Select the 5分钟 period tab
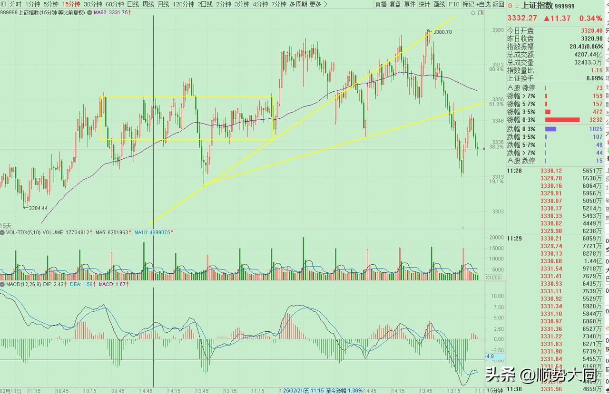 point(51,4)
